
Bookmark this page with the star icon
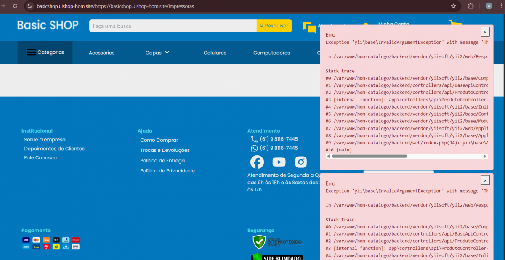453,6
